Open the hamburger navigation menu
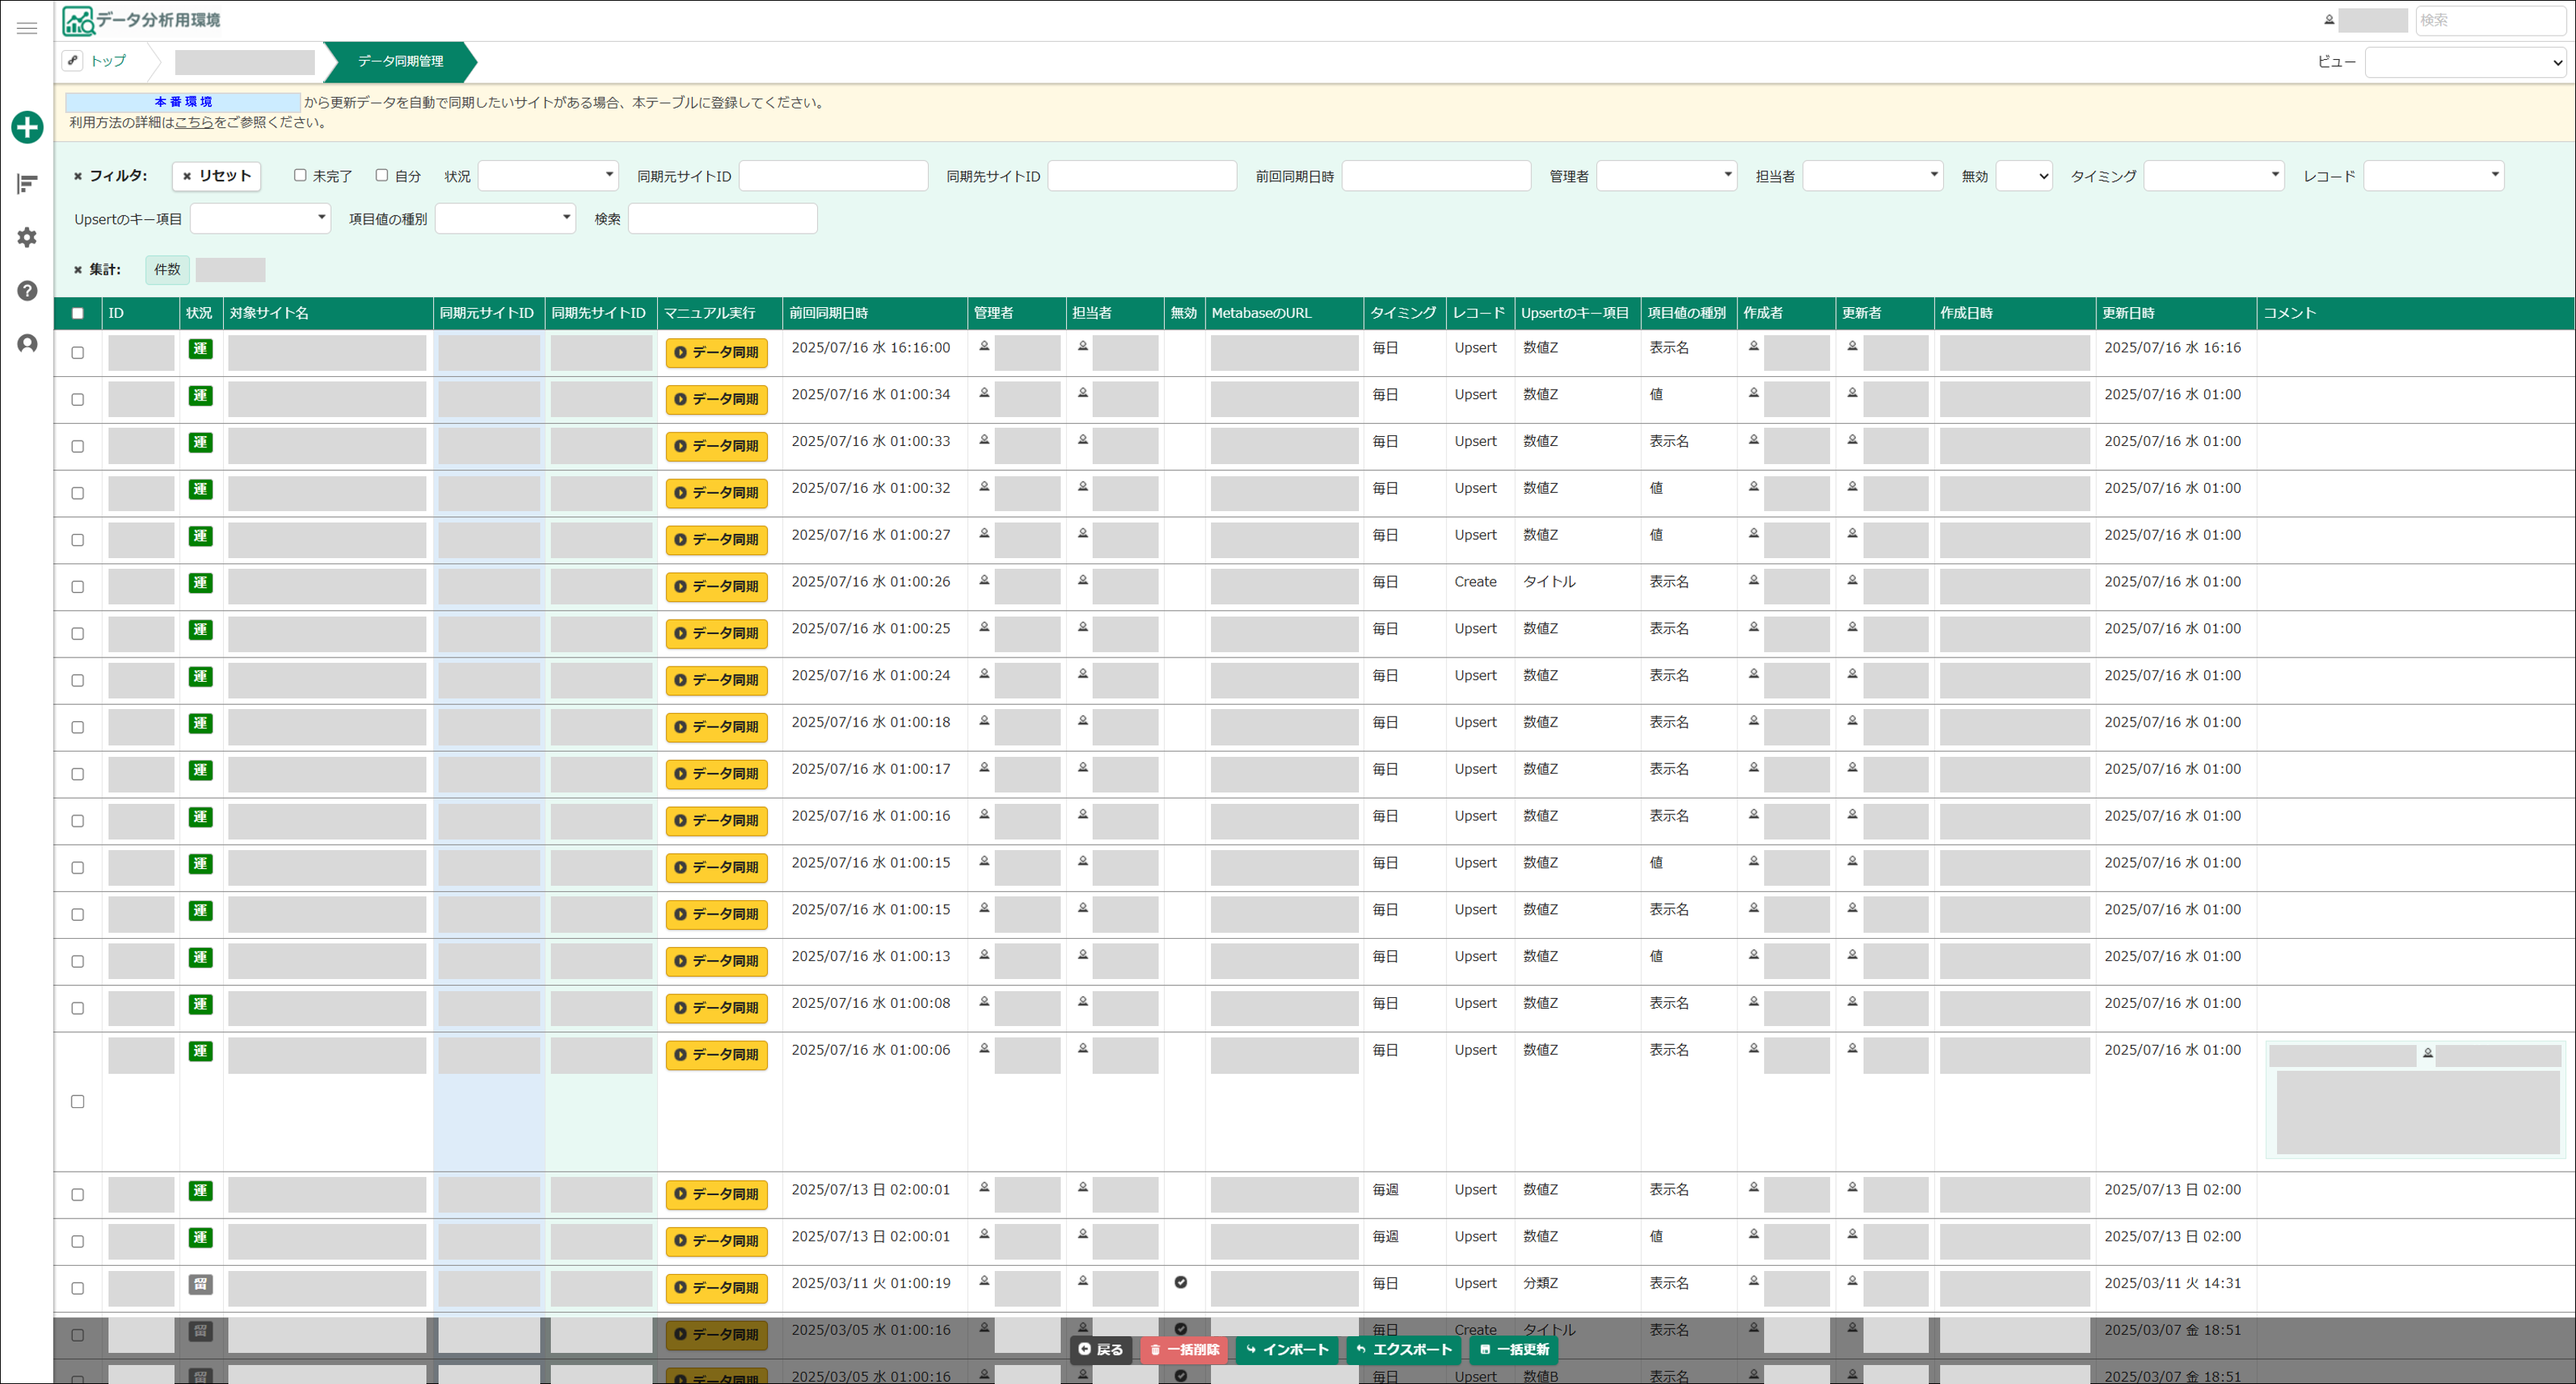This screenshot has width=2576, height=1384. pos(27,28)
